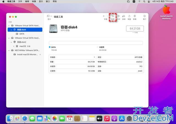Click the hard disk image beside 容器 disk4 title
The image size is (176, 124).
click(53, 29)
